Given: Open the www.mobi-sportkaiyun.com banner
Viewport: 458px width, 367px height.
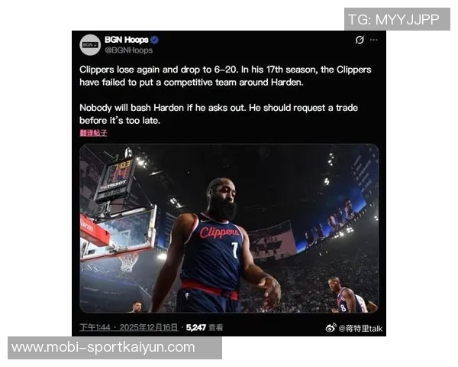Looking at the screenshot, I should pyautogui.click(x=114, y=348).
